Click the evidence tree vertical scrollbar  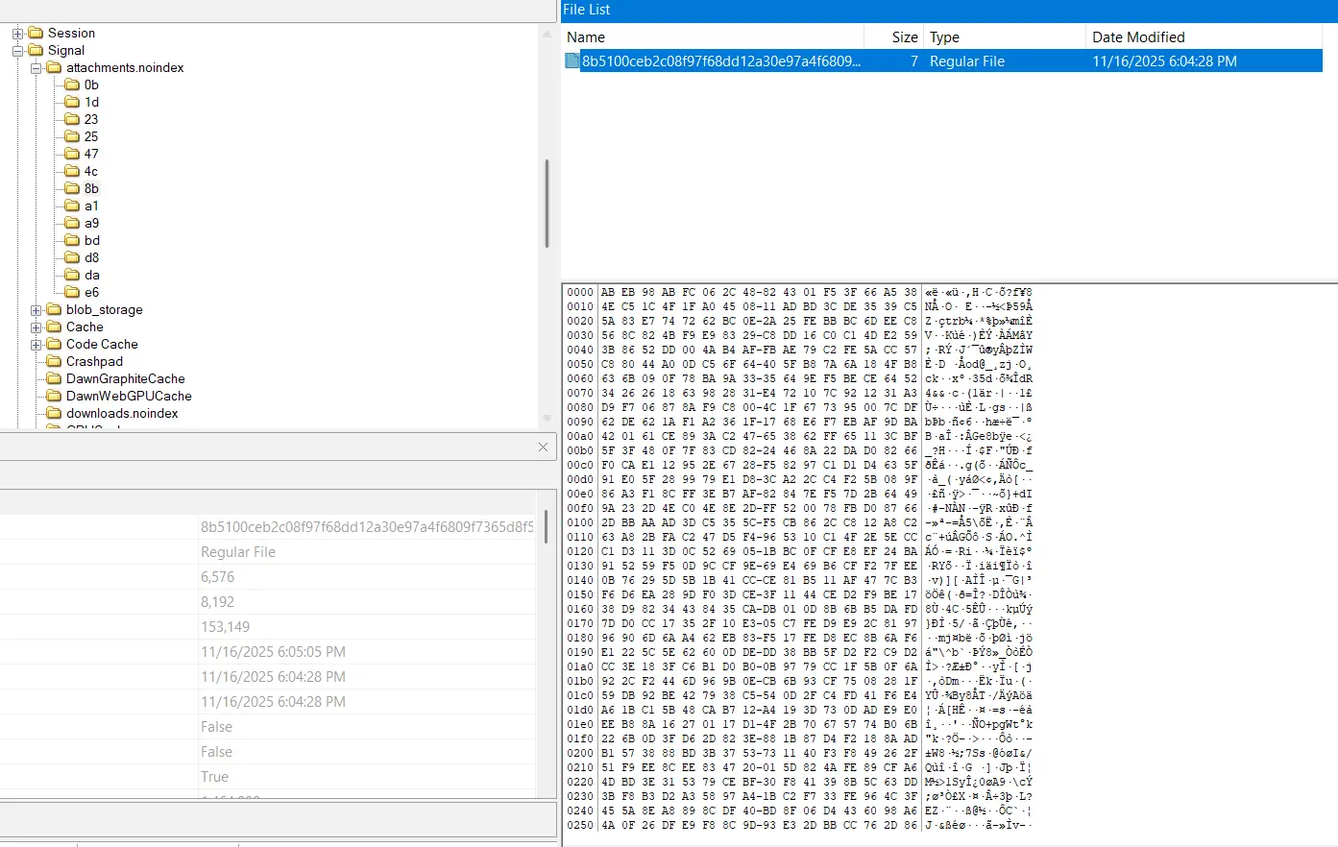pos(547,204)
